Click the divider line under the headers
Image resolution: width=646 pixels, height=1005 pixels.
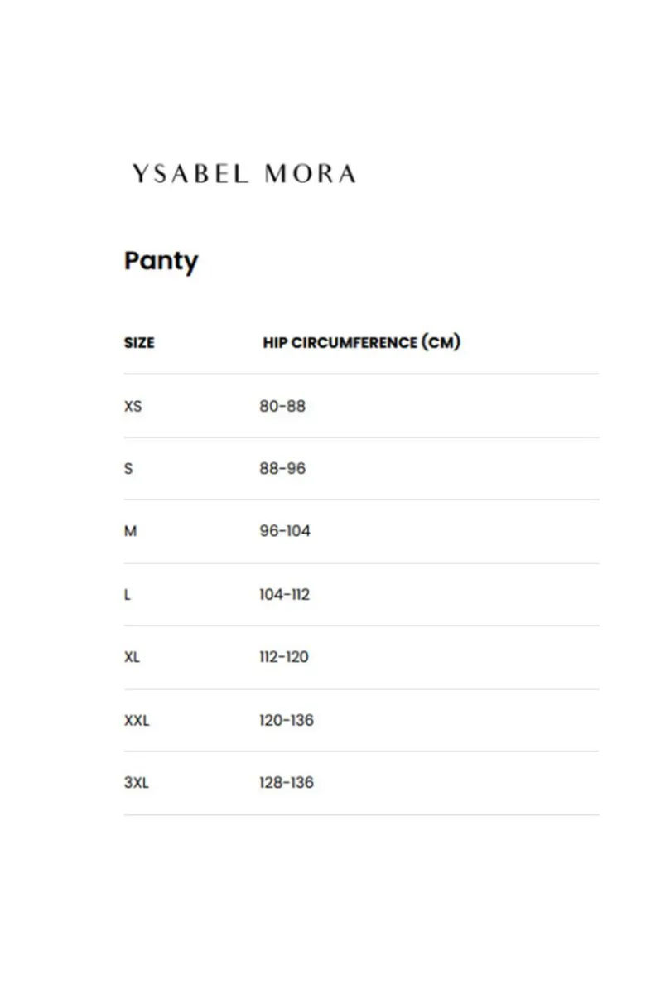tap(361, 374)
